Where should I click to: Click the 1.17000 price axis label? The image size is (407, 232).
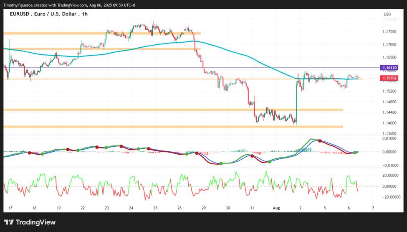pos(389,45)
